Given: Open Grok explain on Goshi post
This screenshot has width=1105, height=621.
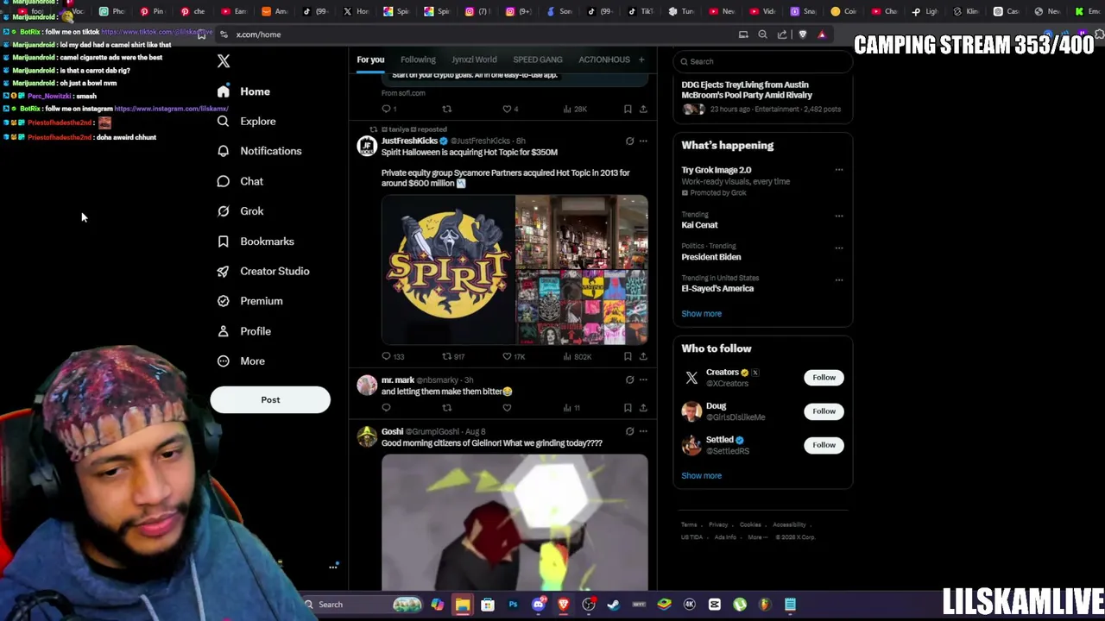Looking at the screenshot, I should click(629, 431).
